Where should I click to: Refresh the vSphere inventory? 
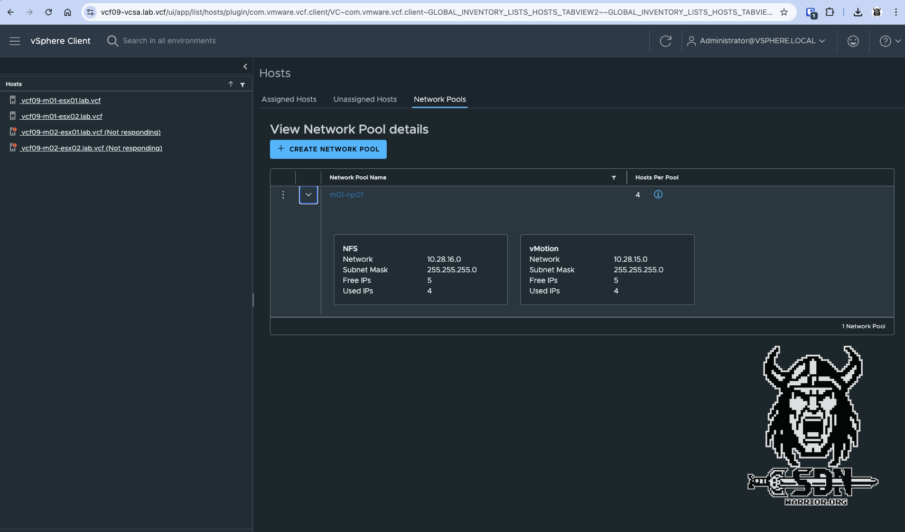point(665,41)
